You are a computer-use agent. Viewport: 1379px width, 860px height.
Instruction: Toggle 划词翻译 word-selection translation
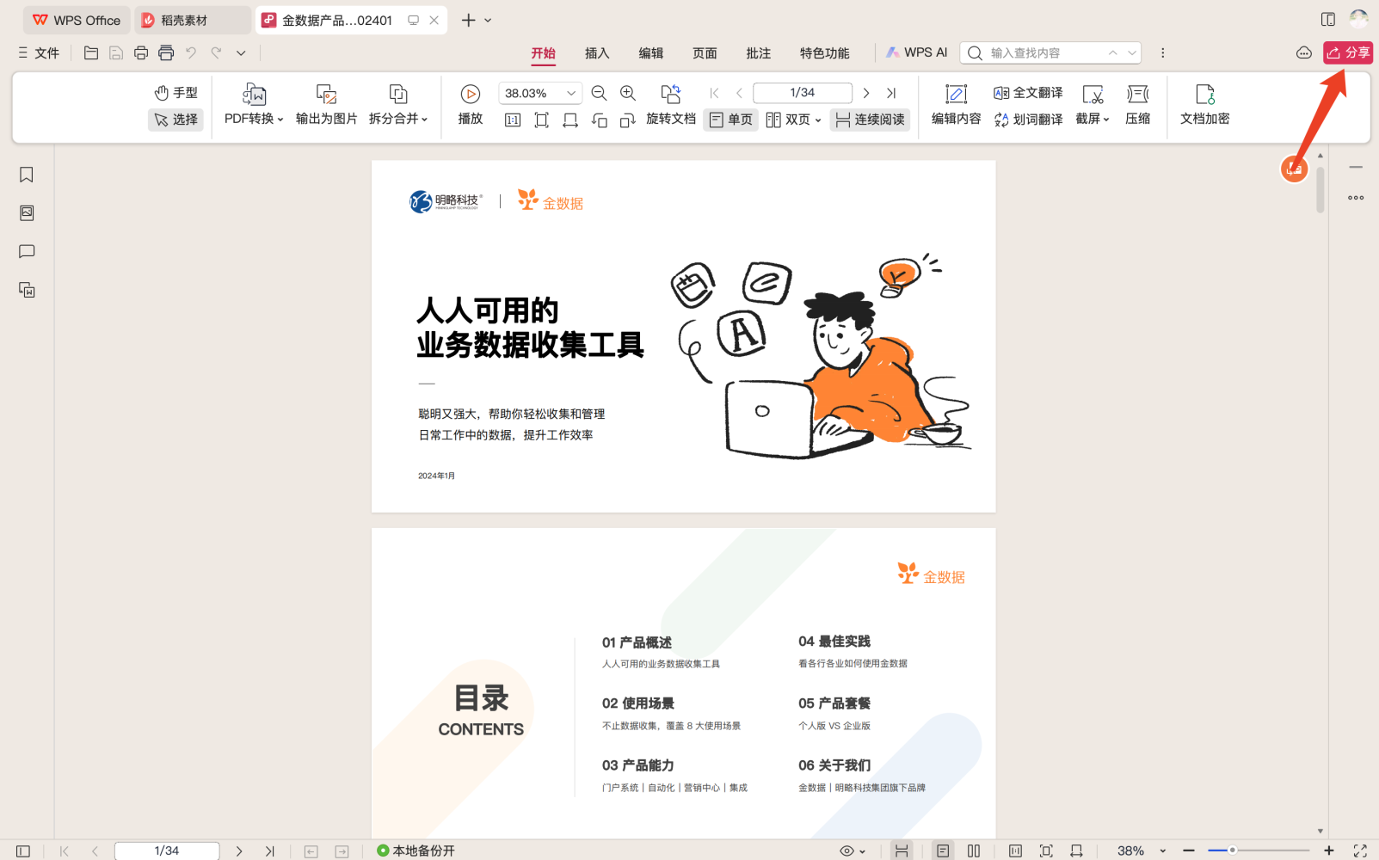pos(1028,120)
